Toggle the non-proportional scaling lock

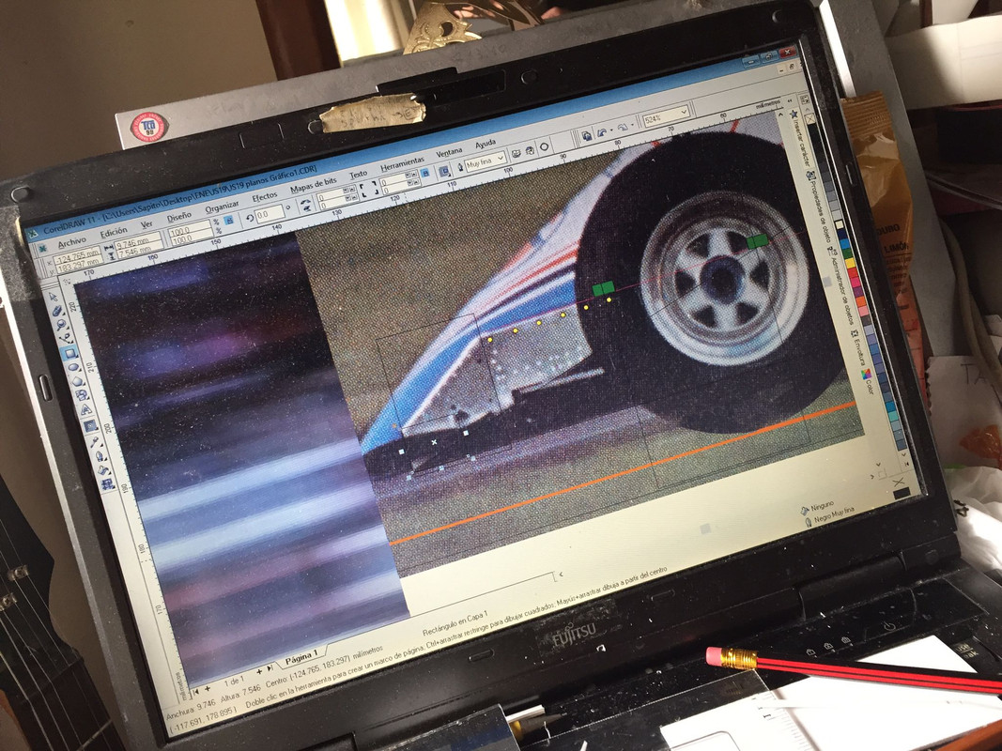(x=229, y=221)
